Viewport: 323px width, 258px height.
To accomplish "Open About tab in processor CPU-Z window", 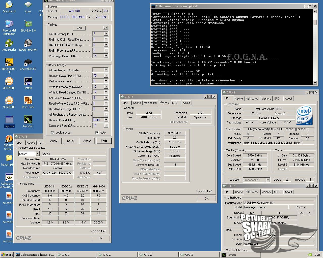I will (288, 99).
